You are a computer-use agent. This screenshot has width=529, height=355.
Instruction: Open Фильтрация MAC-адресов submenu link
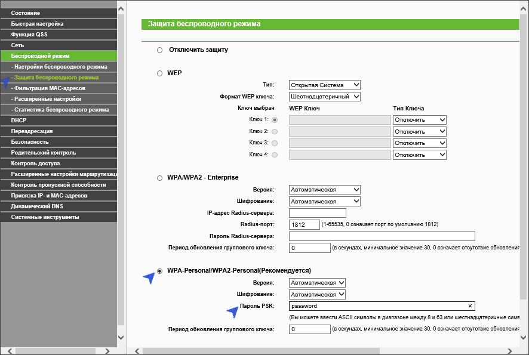click(49, 88)
